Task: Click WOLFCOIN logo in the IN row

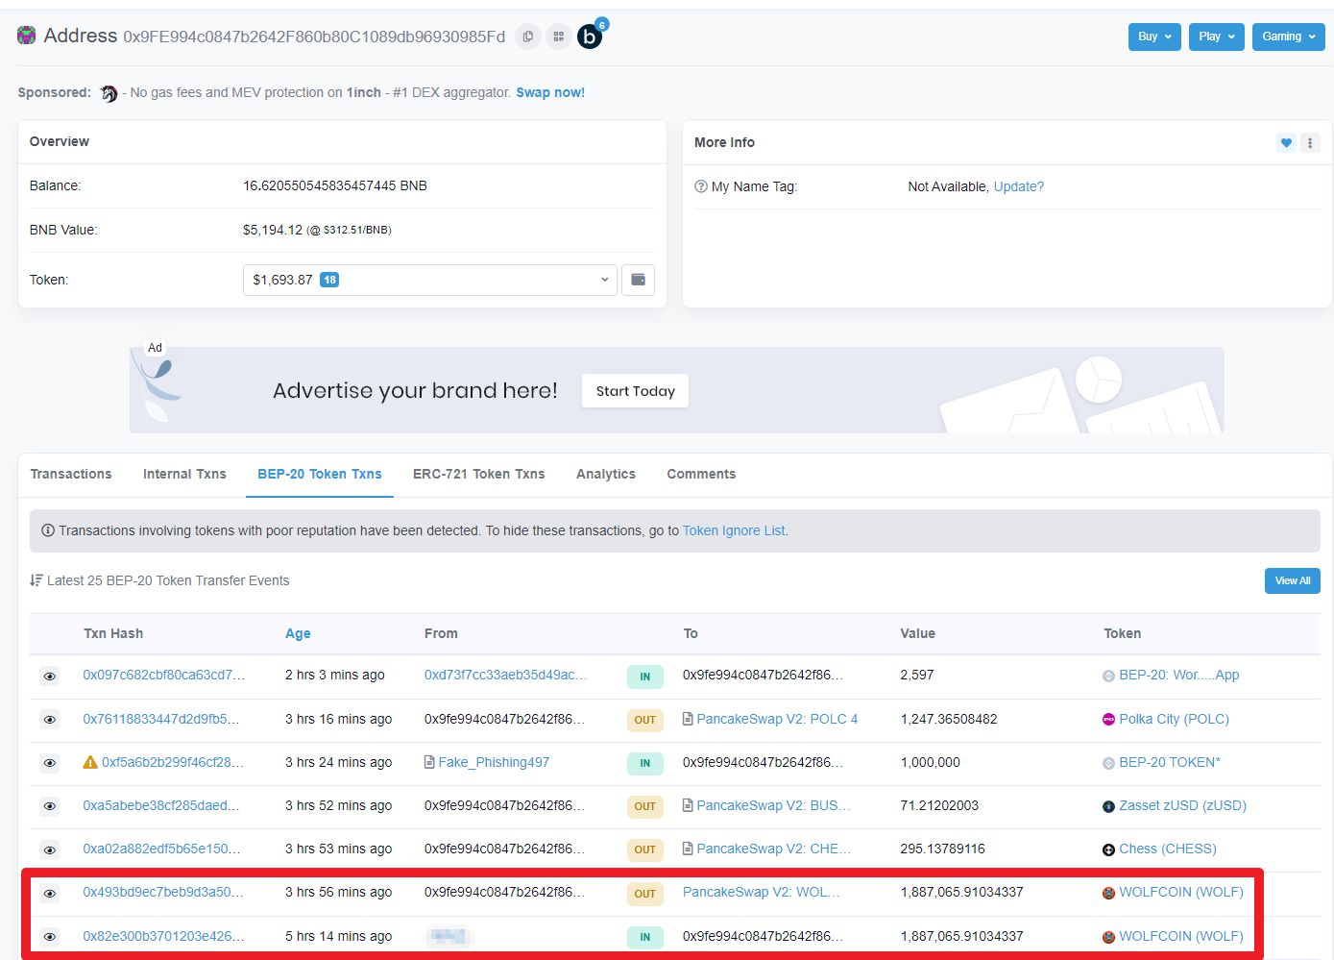Action: [1108, 937]
